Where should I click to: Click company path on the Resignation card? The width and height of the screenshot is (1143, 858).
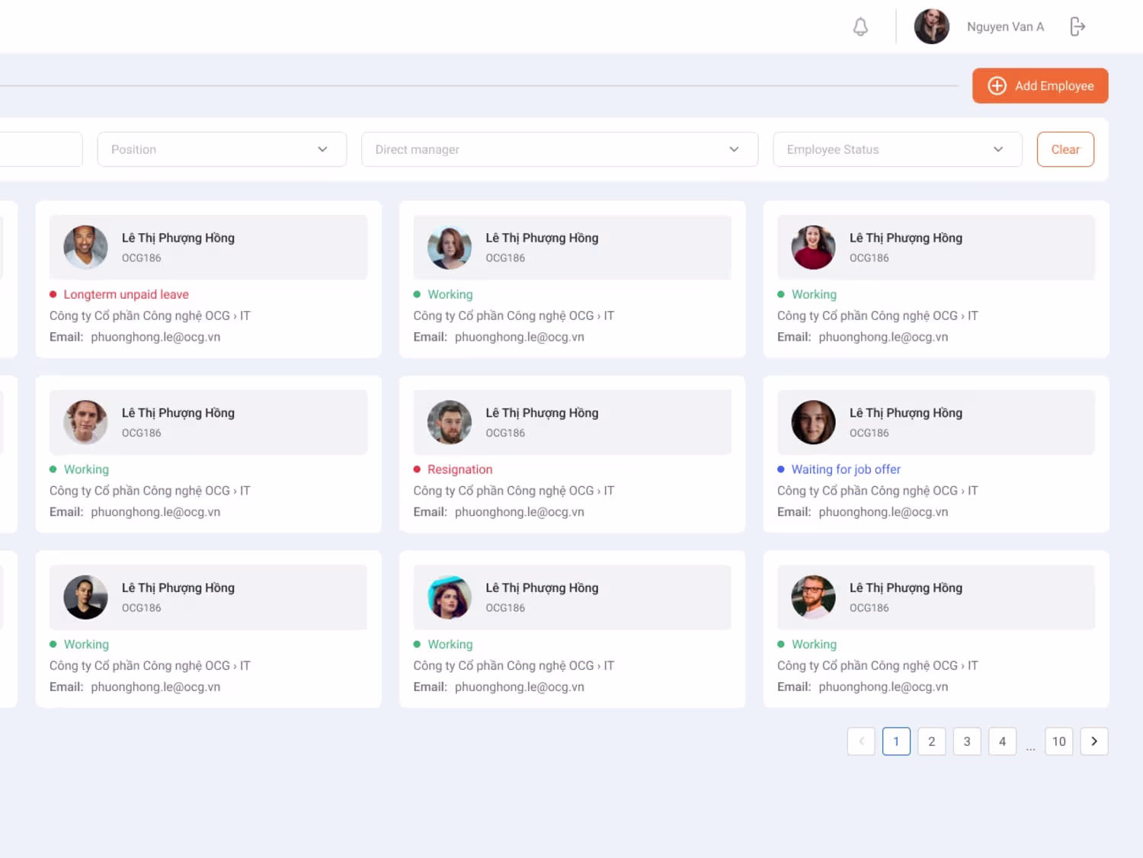click(x=514, y=491)
